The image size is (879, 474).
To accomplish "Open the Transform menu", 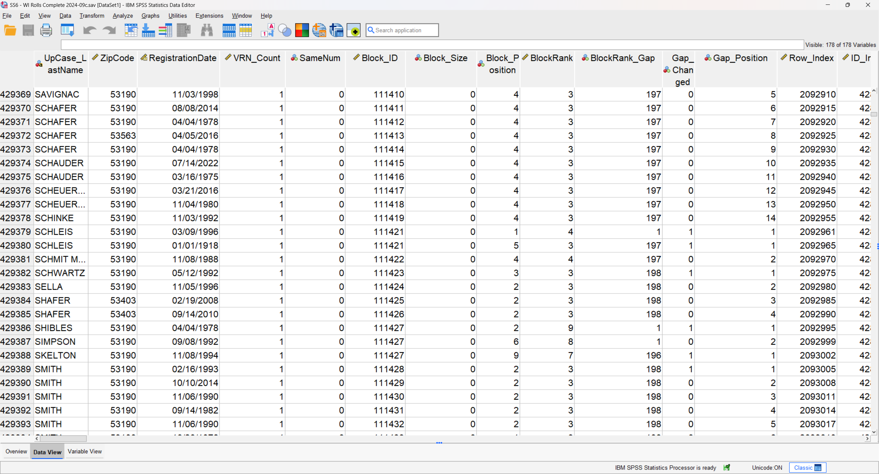I will 92,16.
